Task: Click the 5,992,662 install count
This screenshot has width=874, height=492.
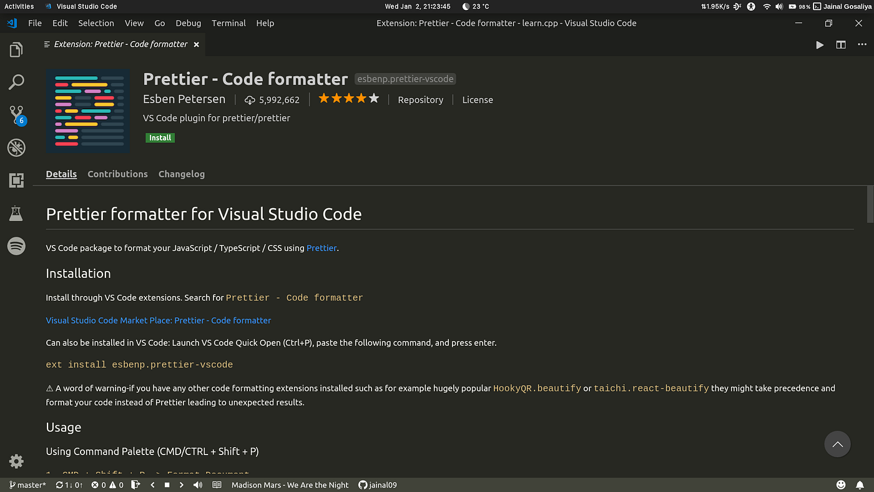Action: point(272,100)
